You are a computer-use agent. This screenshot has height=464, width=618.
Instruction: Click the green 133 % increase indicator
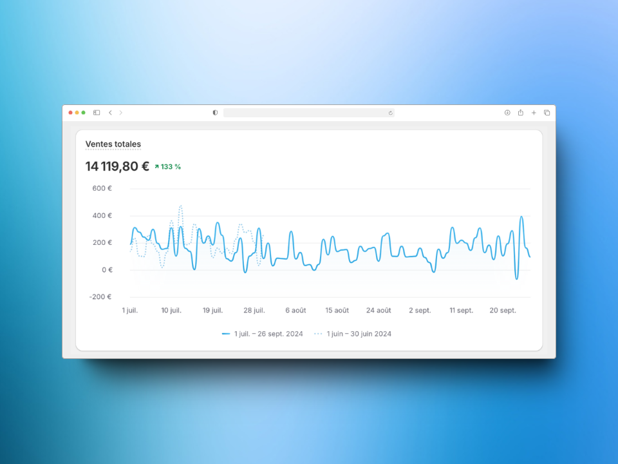pyautogui.click(x=167, y=167)
